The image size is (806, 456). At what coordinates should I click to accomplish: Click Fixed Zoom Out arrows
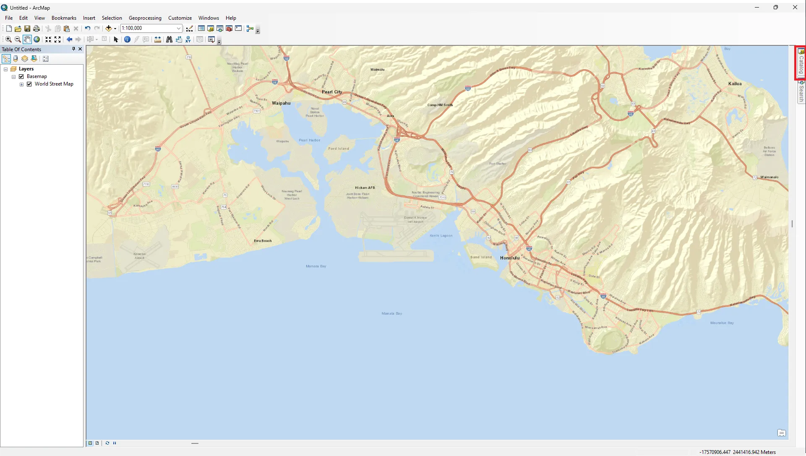[57, 39]
